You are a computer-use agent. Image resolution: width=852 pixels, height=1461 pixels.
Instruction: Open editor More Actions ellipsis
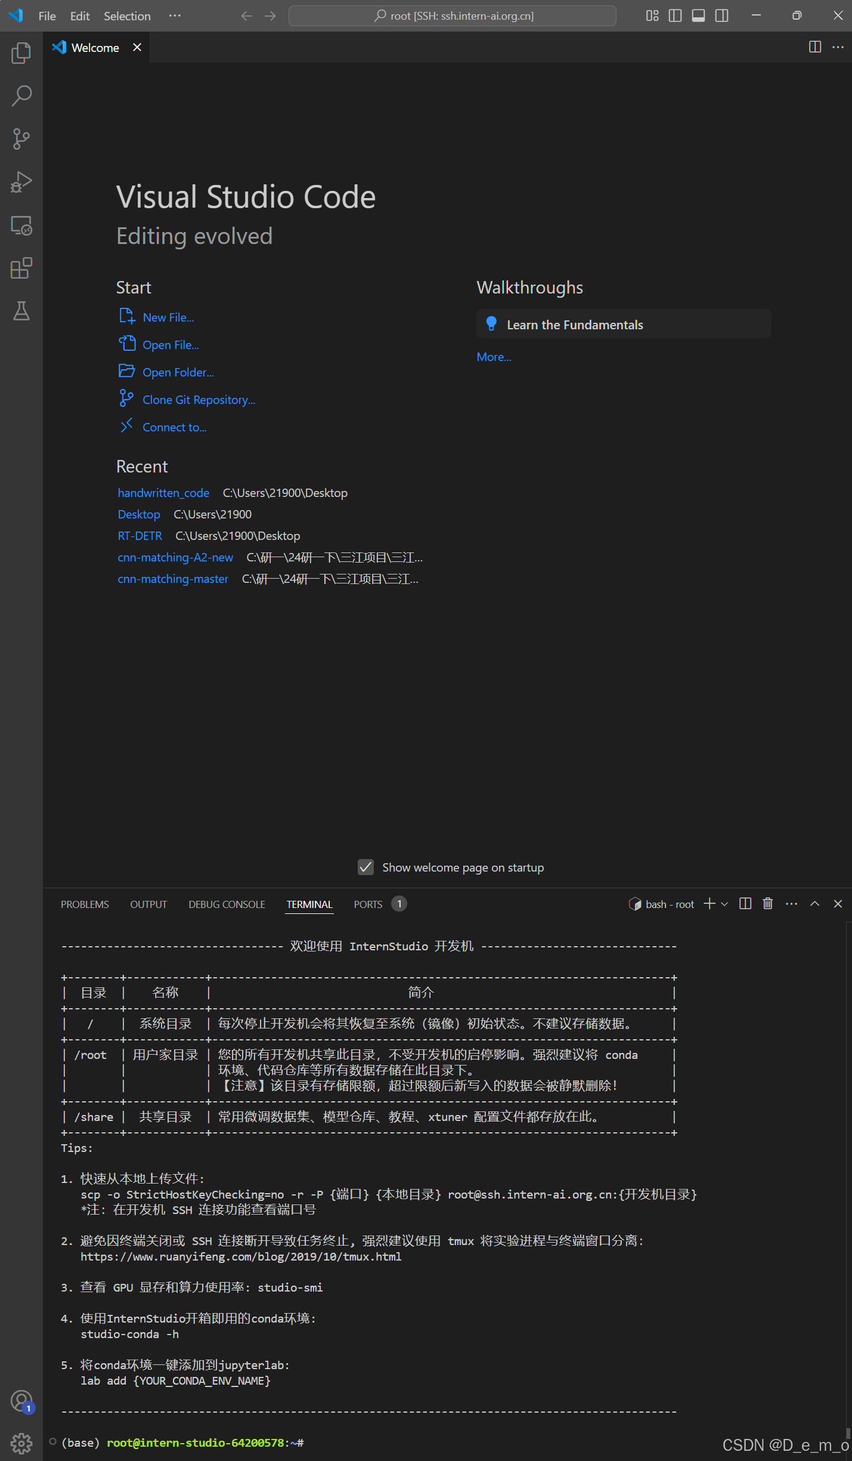(x=838, y=47)
